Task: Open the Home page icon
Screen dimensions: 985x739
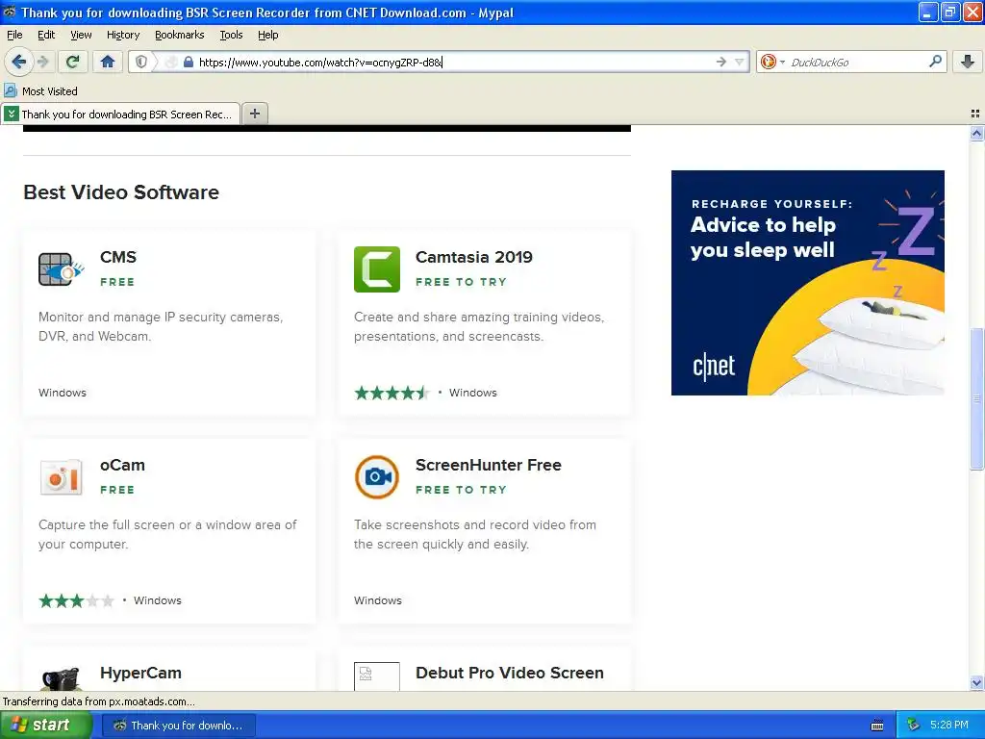Action: click(108, 62)
